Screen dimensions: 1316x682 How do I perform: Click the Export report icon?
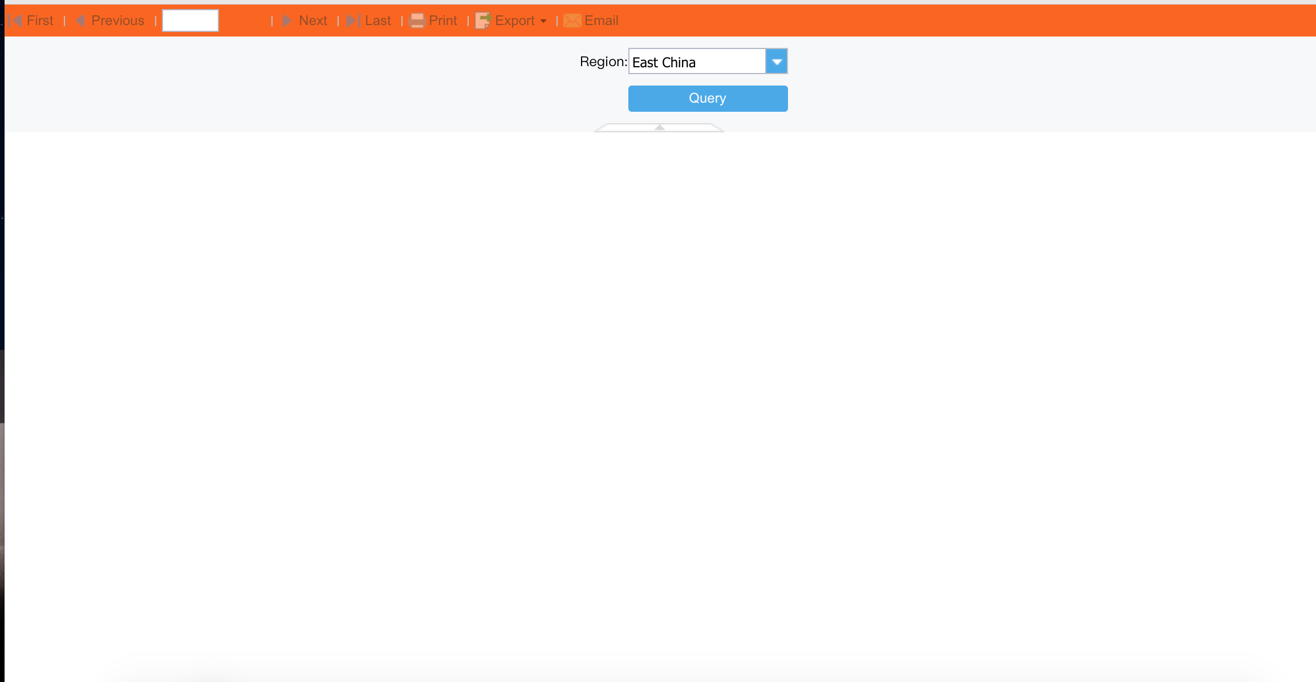482,21
